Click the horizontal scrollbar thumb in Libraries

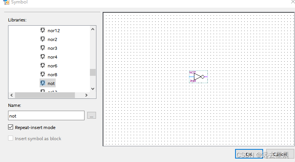[45, 95]
